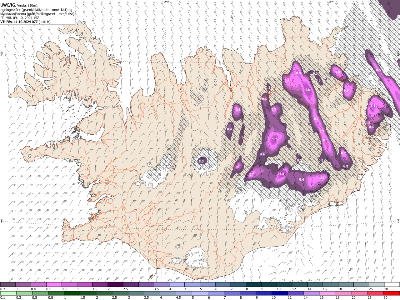400x300 pixels.
Task: Select the bright red rain swatch starting at 30
Action: 392,293
